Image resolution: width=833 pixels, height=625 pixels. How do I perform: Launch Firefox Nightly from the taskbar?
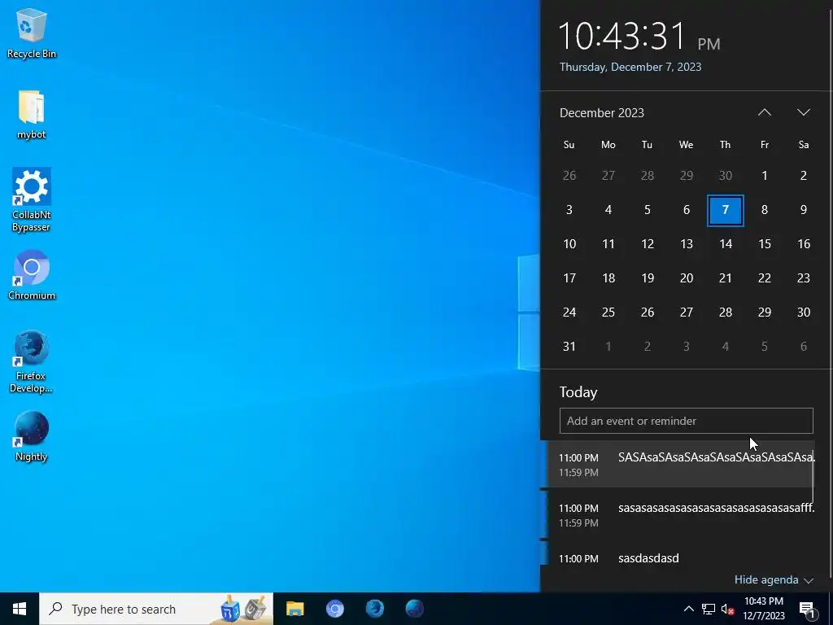click(414, 609)
